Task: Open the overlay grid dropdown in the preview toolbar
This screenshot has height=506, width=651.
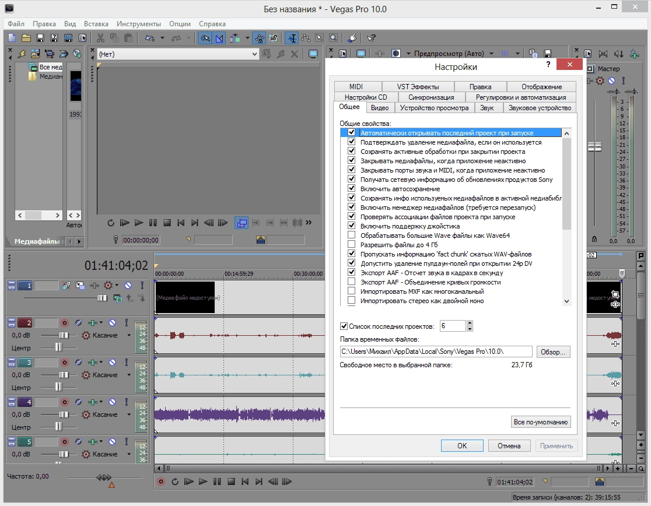Action: [x=518, y=54]
